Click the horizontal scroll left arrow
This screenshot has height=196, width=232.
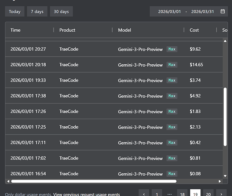pos(8,181)
